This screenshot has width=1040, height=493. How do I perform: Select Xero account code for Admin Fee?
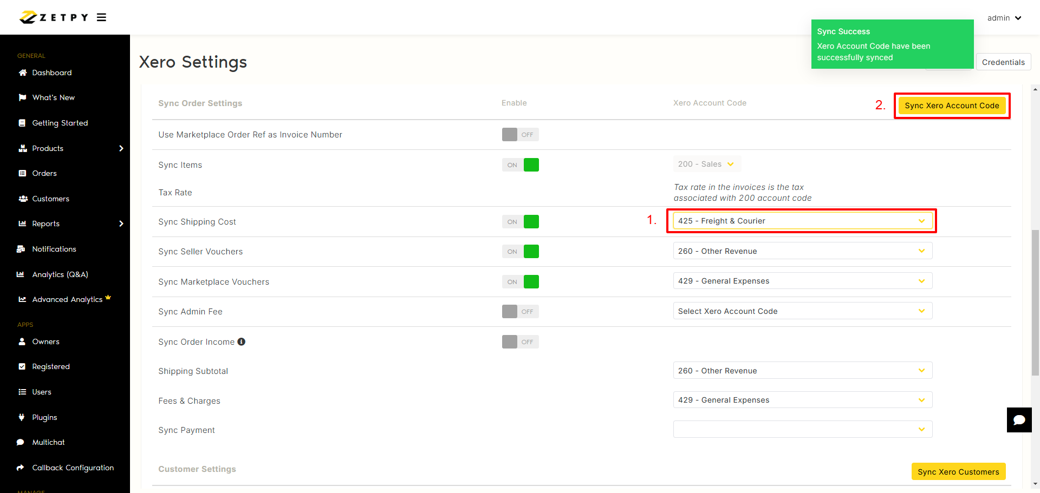[x=803, y=311]
